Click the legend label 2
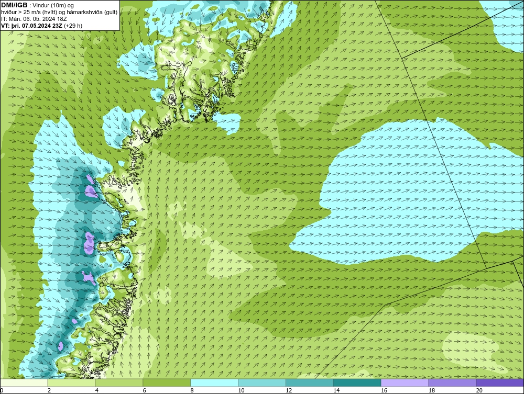 point(49,390)
